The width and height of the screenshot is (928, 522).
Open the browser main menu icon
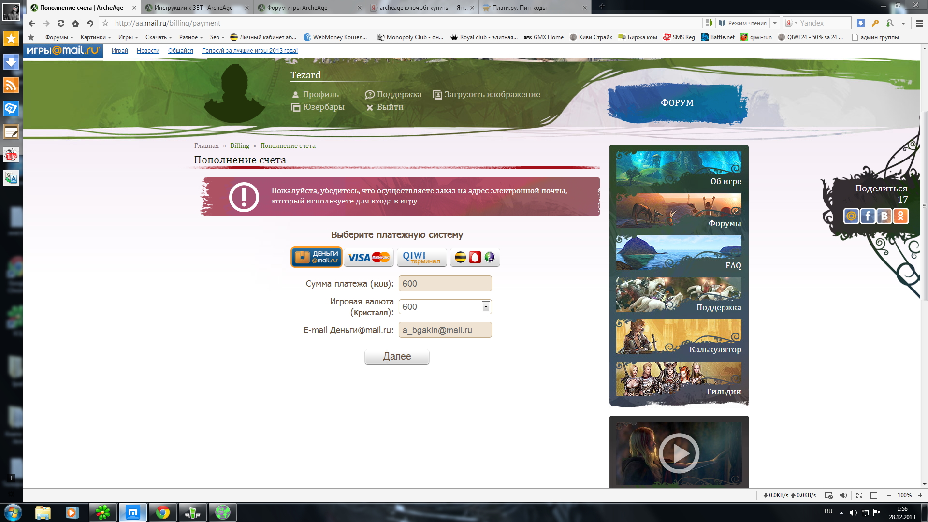pyautogui.click(x=919, y=23)
